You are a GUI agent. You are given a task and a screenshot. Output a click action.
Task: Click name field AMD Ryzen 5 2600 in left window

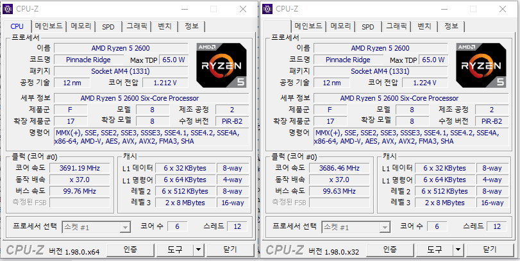[x=121, y=48]
